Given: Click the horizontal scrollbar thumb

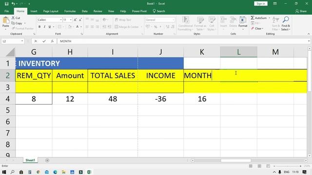Looking at the screenshot, I should point(236,160).
